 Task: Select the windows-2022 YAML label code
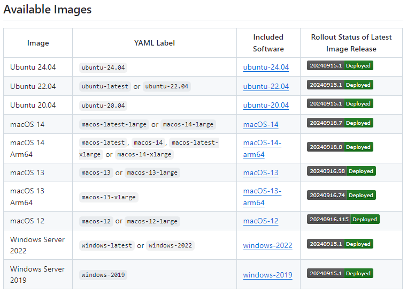pyautogui.click(x=170, y=245)
